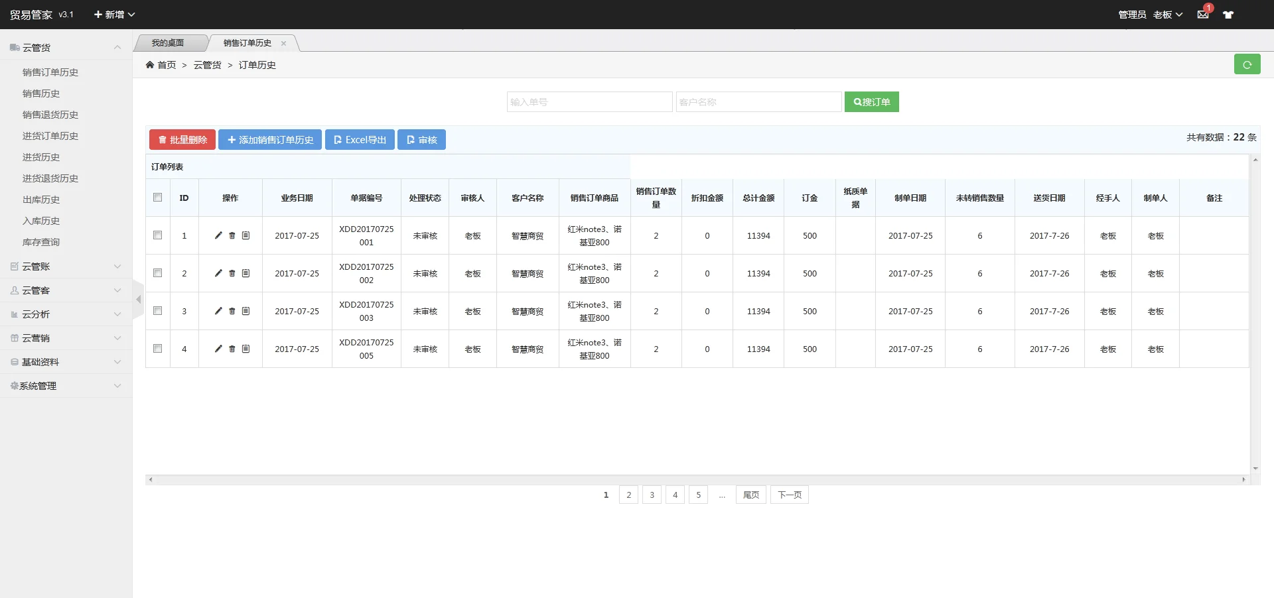Collapse the left sidebar using the arrow handle
1274x598 pixels.
coord(138,300)
